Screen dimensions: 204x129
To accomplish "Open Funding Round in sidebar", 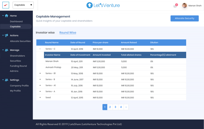I will pos(18,66).
